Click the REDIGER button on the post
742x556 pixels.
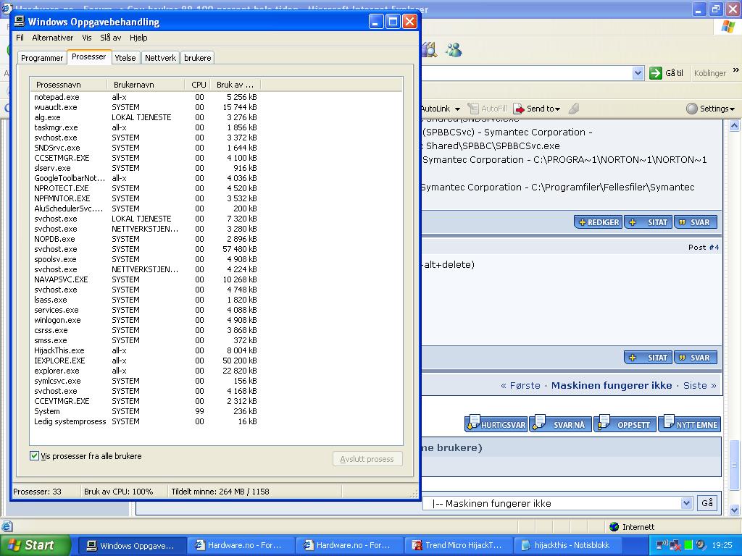pyautogui.click(x=599, y=222)
